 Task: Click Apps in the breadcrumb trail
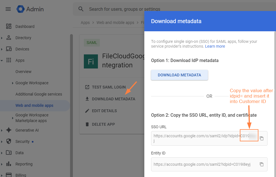point(85,23)
